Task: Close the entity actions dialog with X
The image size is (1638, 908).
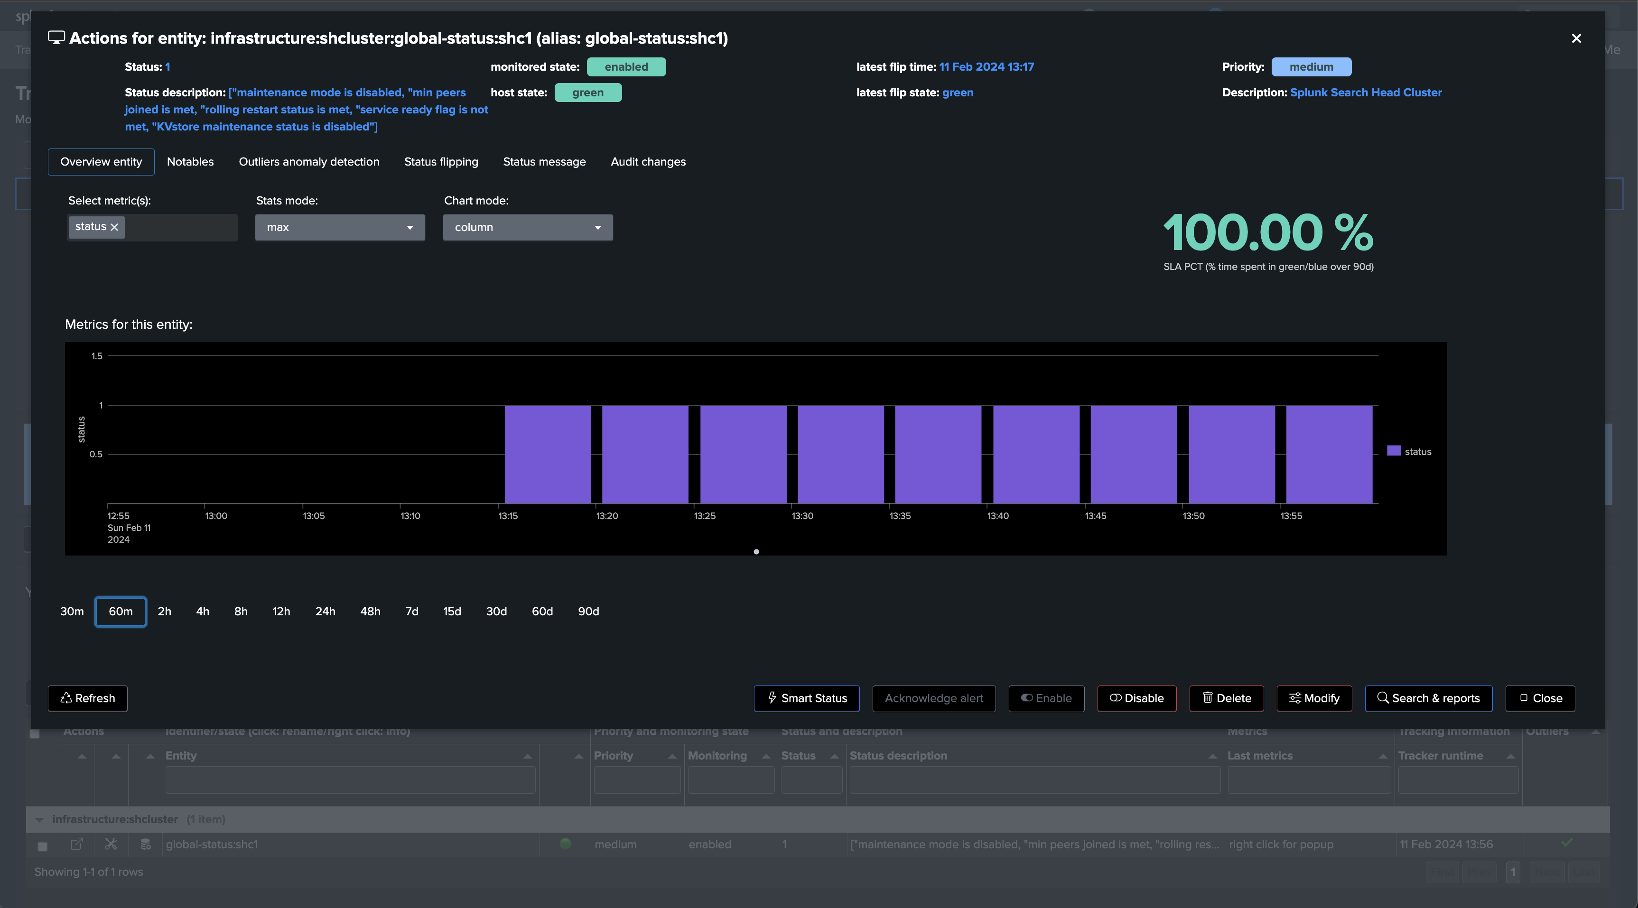Action: [x=1576, y=38]
